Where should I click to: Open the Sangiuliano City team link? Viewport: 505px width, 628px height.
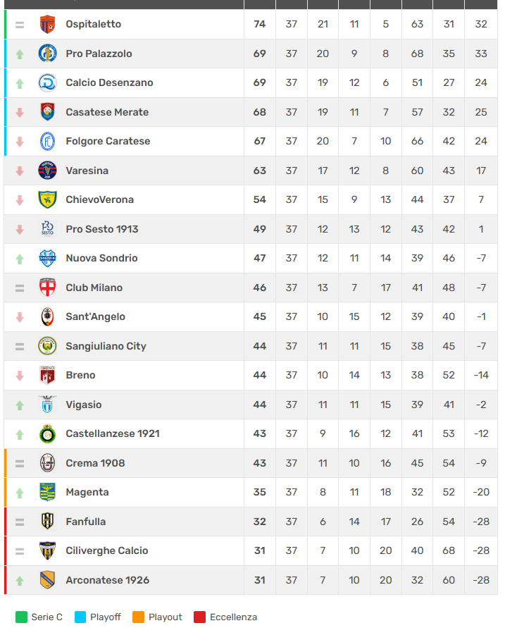coord(106,346)
